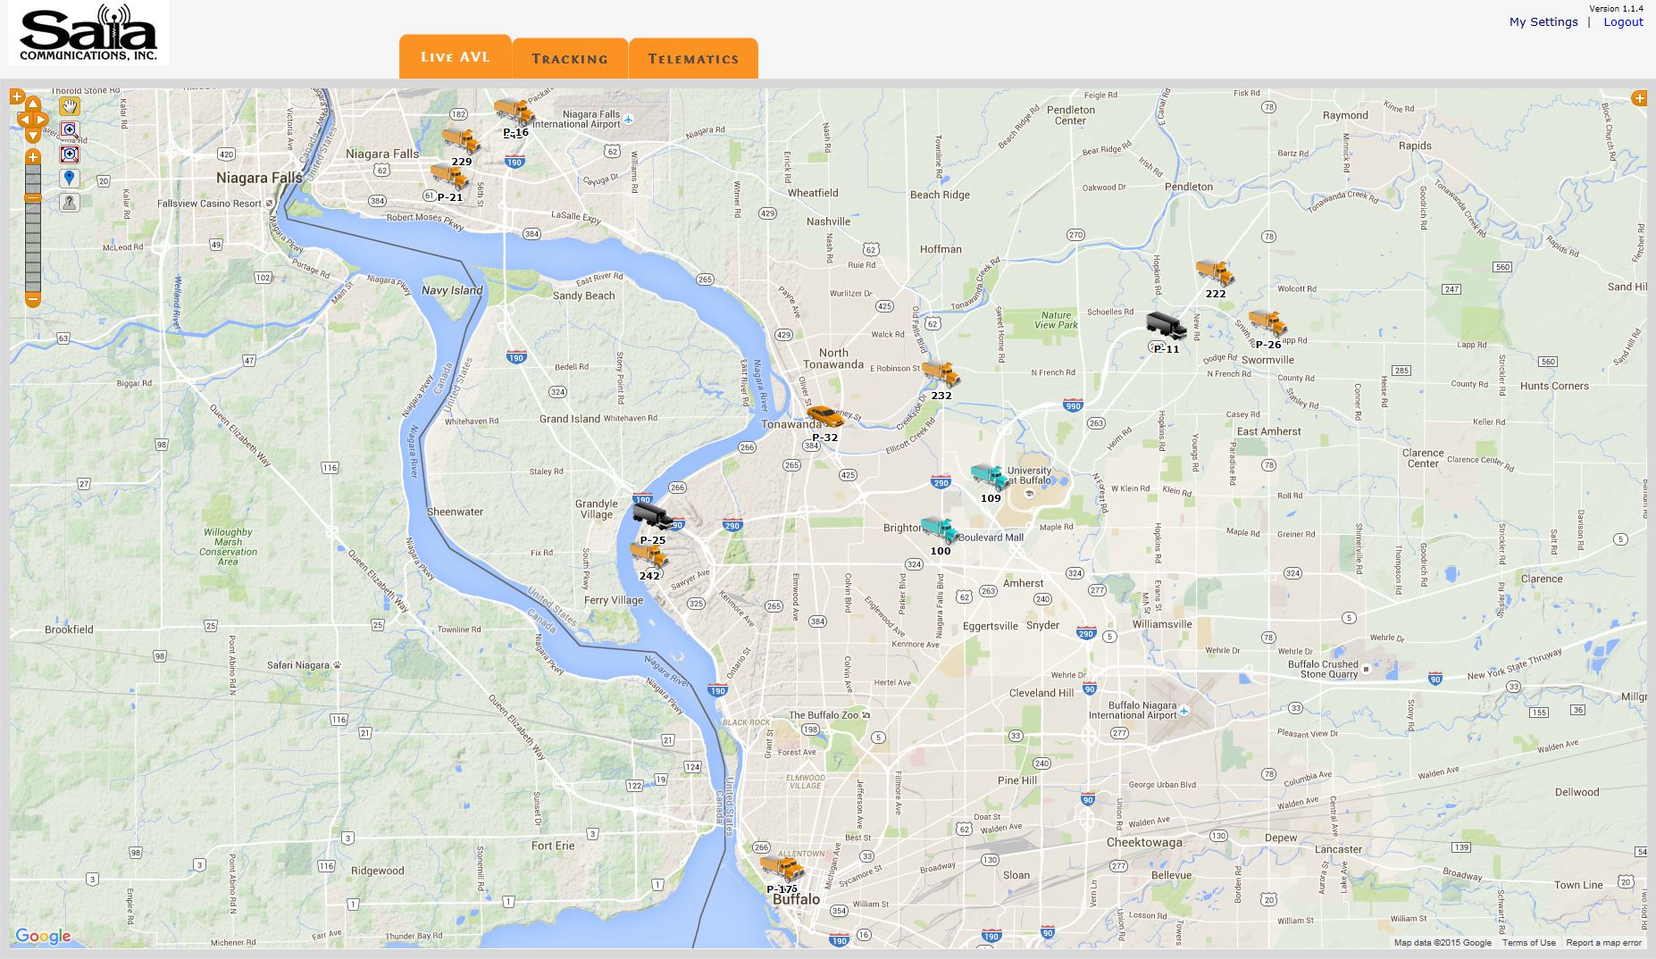Viewport: 1656px width, 959px height.
Task: Click the Logout link
Action: tap(1623, 21)
